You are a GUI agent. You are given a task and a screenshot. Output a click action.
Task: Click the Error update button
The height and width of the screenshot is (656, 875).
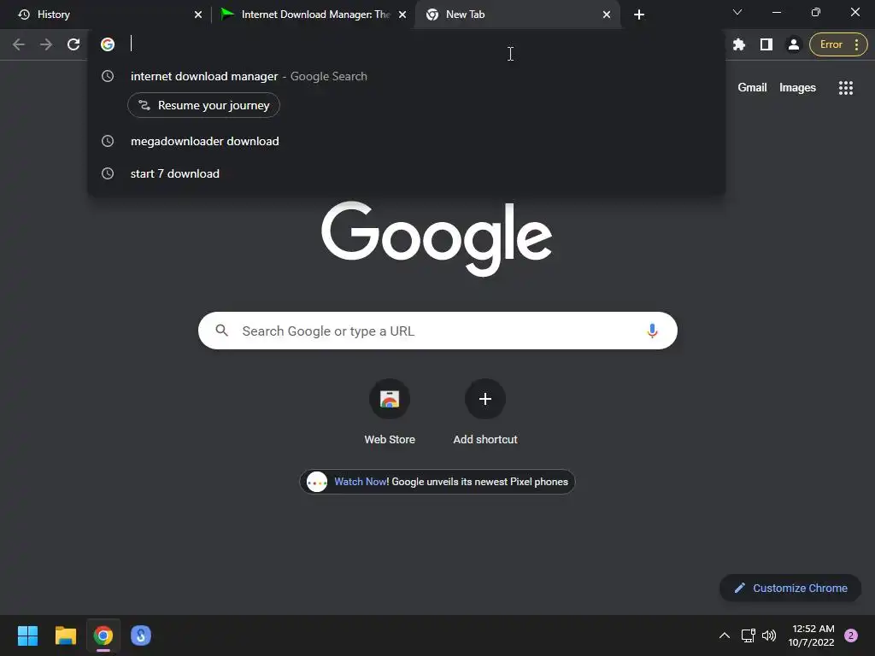pyautogui.click(x=831, y=44)
